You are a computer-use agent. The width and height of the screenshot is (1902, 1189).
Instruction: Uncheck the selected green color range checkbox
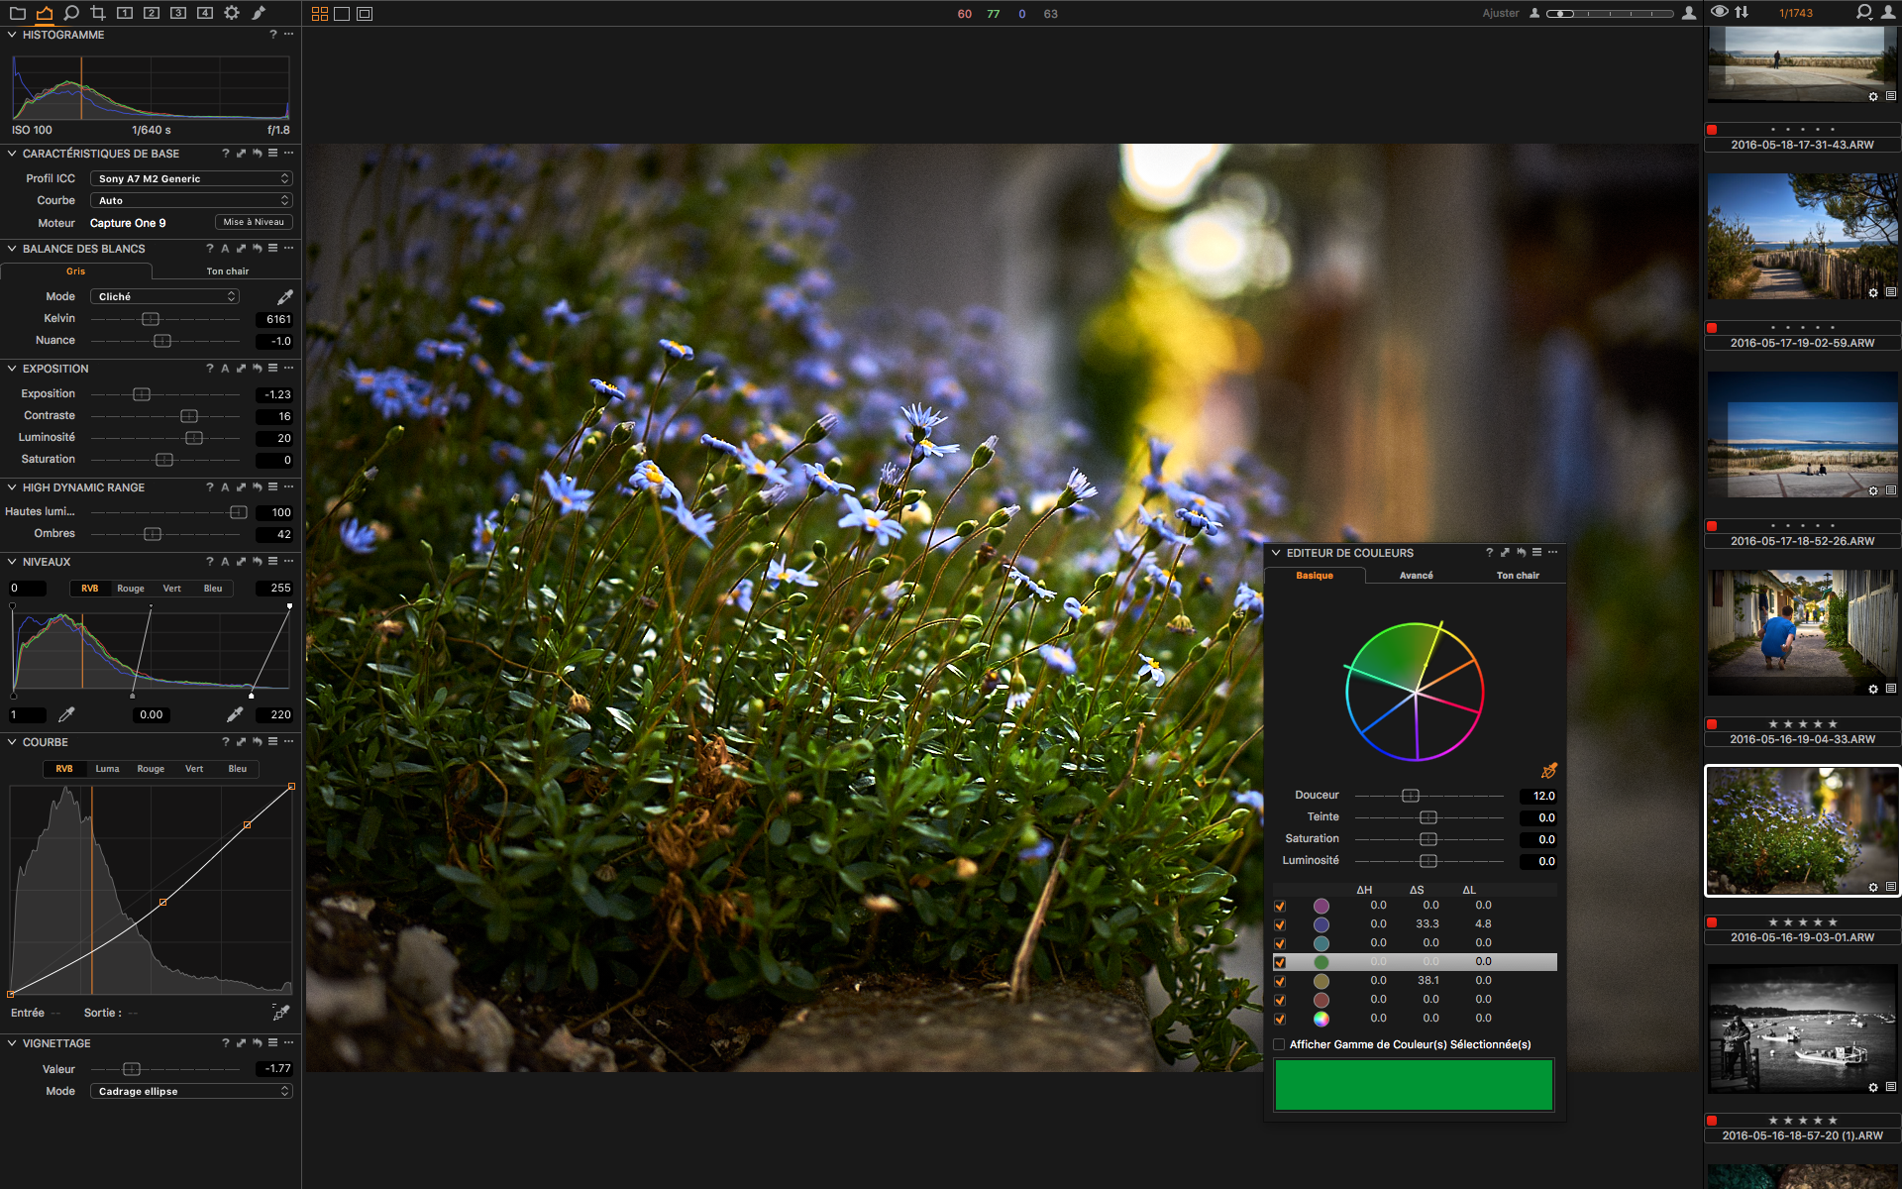(1280, 962)
